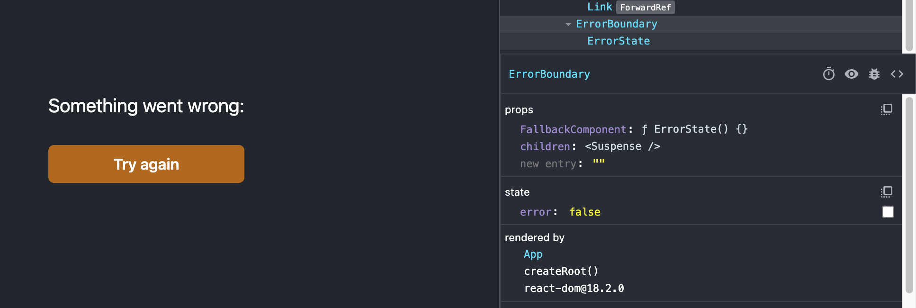Image resolution: width=916 pixels, height=308 pixels.
Task: Click the children prop name
Action: point(545,146)
